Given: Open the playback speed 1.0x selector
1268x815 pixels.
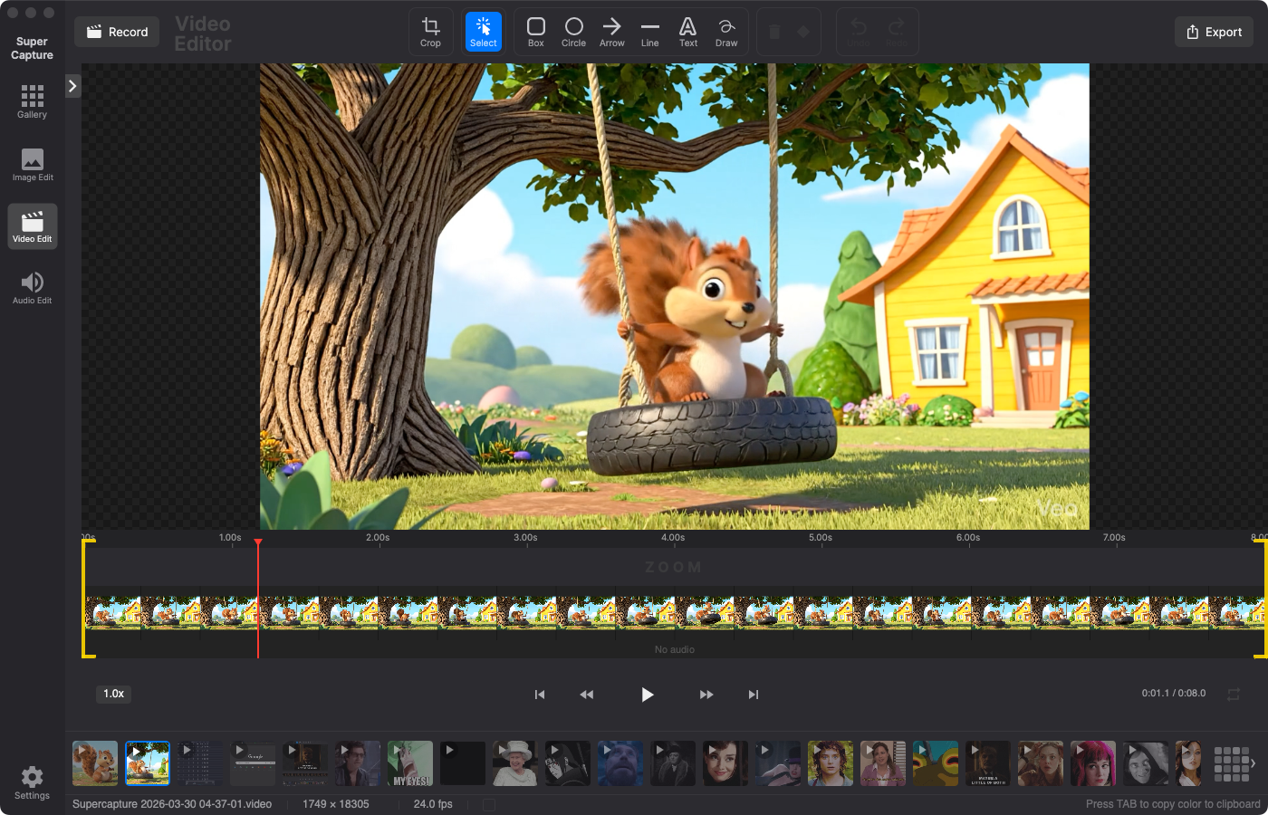Looking at the screenshot, I should (x=112, y=694).
